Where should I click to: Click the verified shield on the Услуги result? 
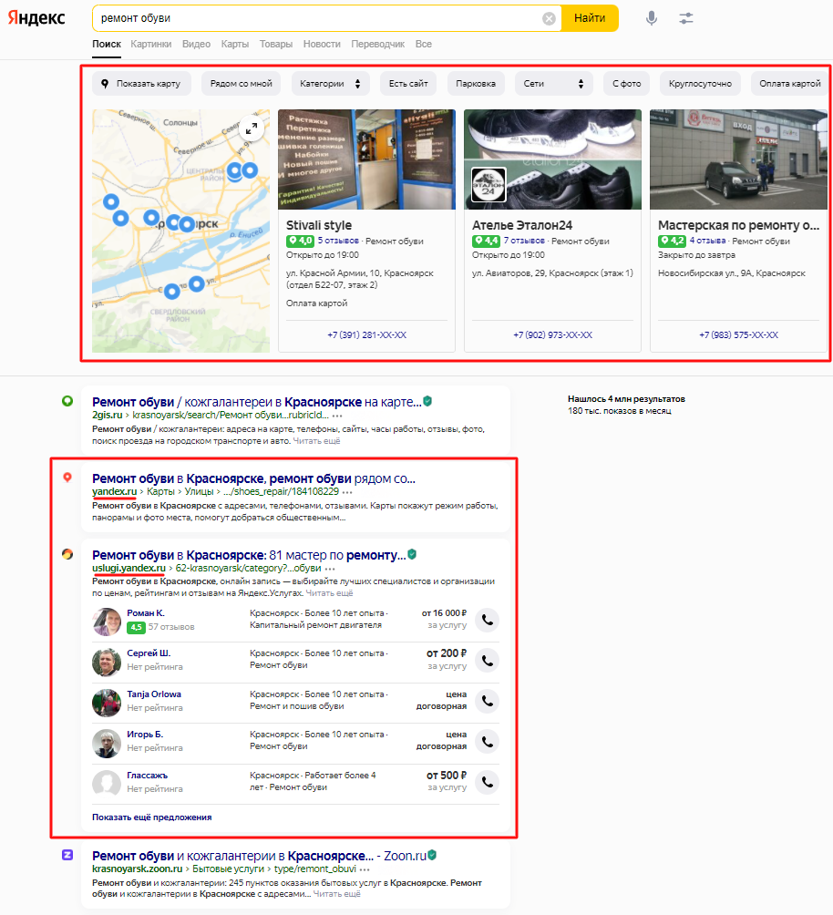pyautogui.click(x=412, y=554)
